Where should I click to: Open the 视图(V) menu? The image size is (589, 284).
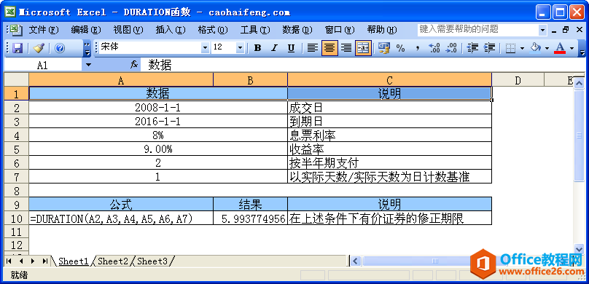pos(128,30)
